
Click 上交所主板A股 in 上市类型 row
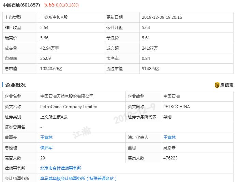(54, 17)
